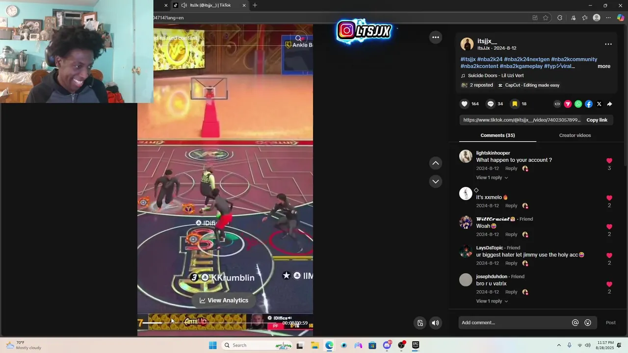Open Discord from the taskbar
The image size is (628, 353).
(387, 345)
